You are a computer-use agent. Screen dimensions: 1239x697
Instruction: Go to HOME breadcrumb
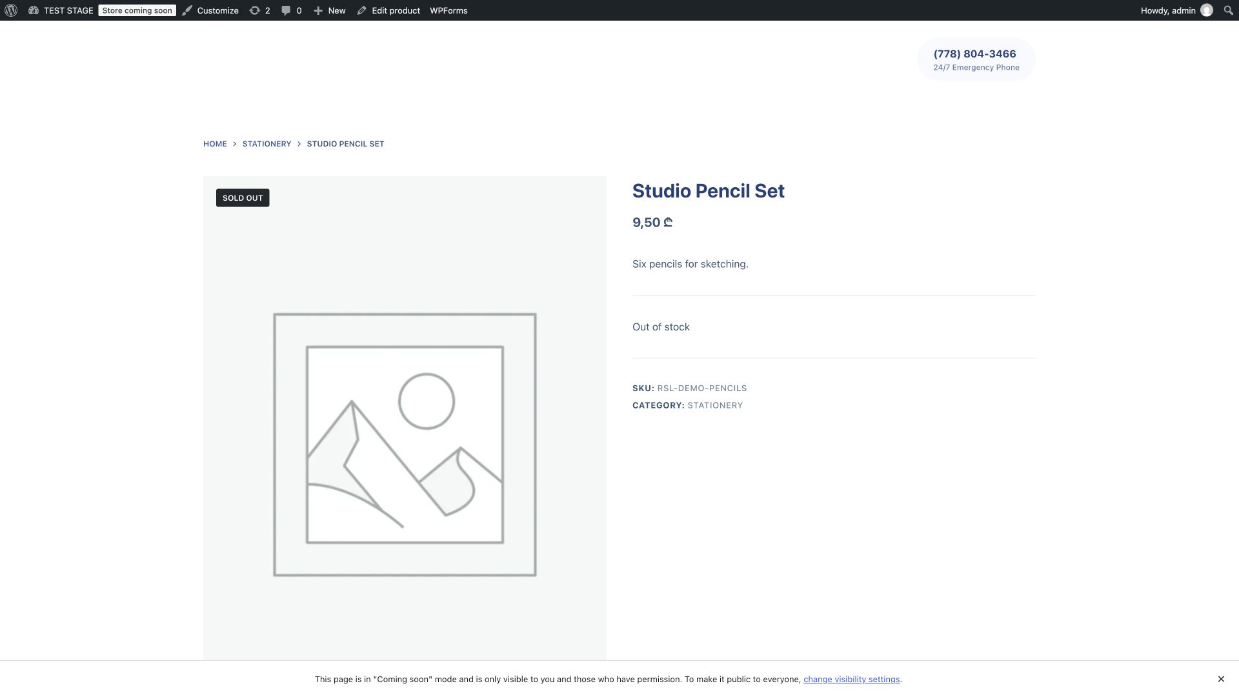(x=215, y=144)
